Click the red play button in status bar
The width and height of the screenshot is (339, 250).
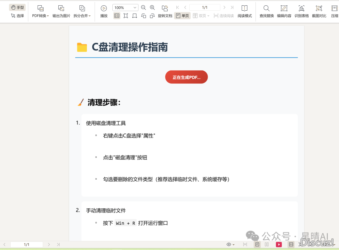[279, 244]
